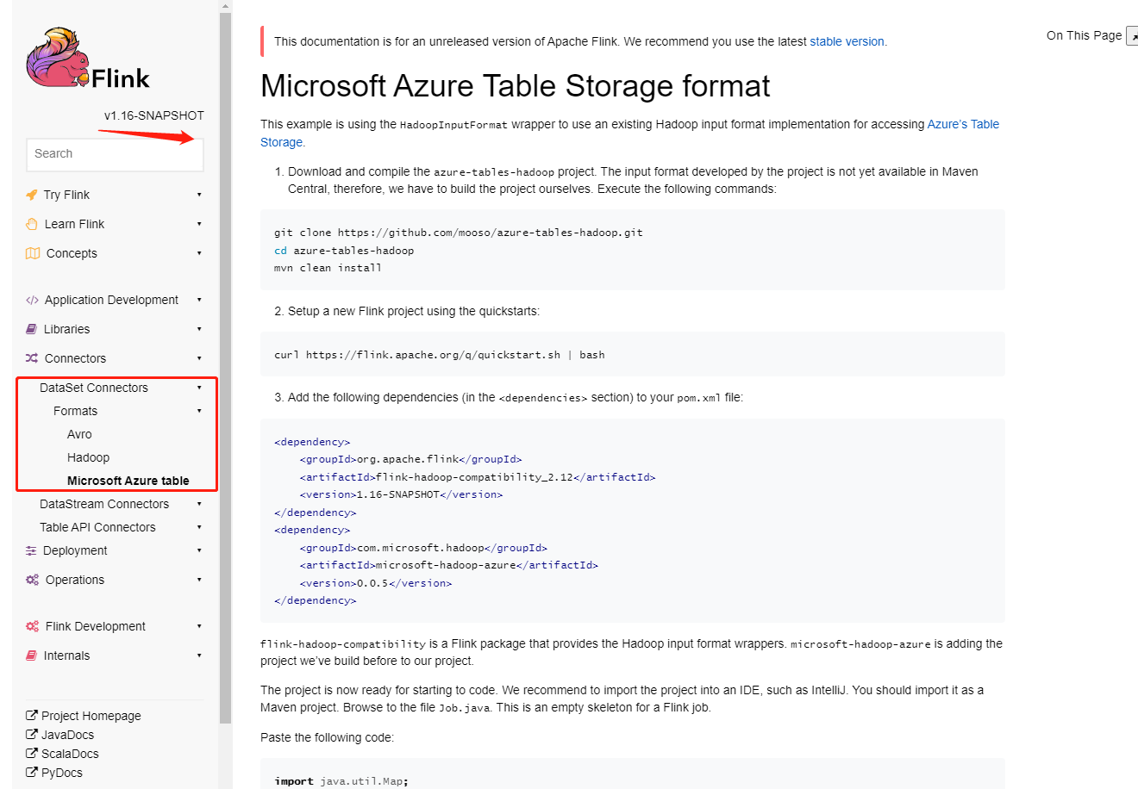
Task: Click the hand icon beside Learn Flink
Action: (33, 224)
